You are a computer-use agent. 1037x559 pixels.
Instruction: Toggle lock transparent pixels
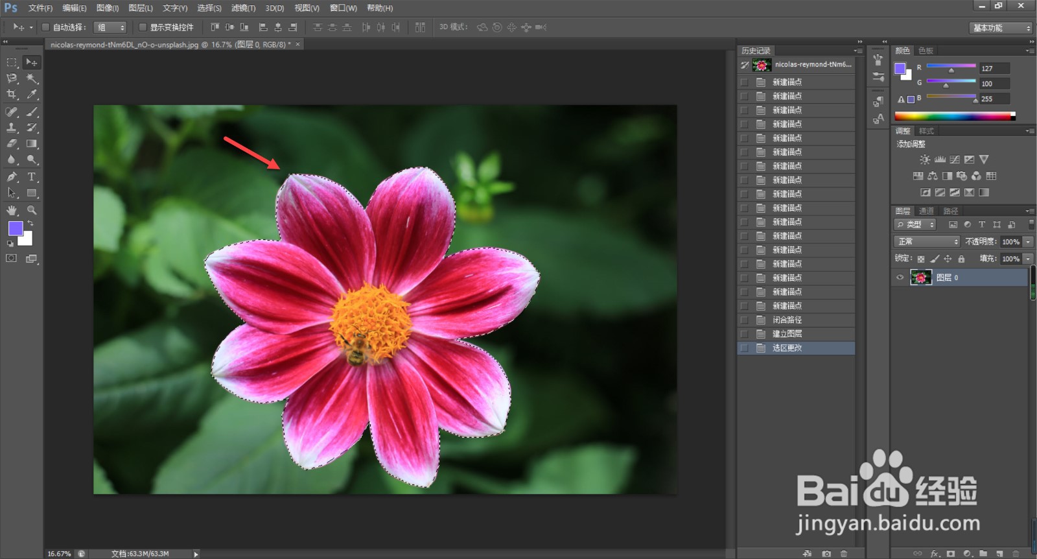921,259
